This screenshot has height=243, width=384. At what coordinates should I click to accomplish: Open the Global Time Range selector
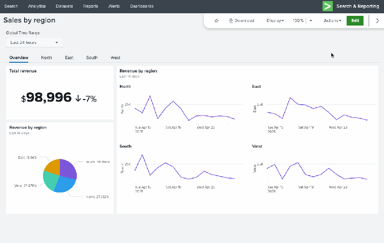34,42
